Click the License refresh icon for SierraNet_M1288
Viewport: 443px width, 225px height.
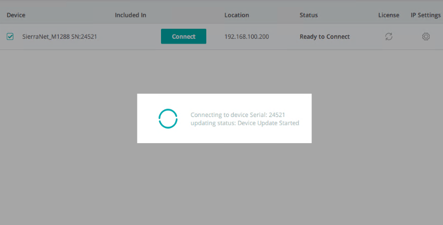(x=389, y=36)
